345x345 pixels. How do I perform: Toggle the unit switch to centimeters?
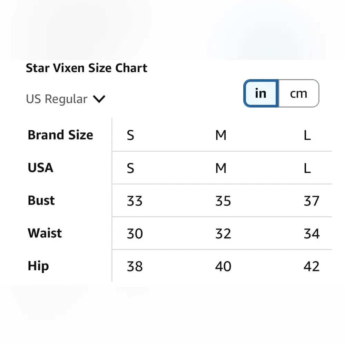(x=299, y=93)
